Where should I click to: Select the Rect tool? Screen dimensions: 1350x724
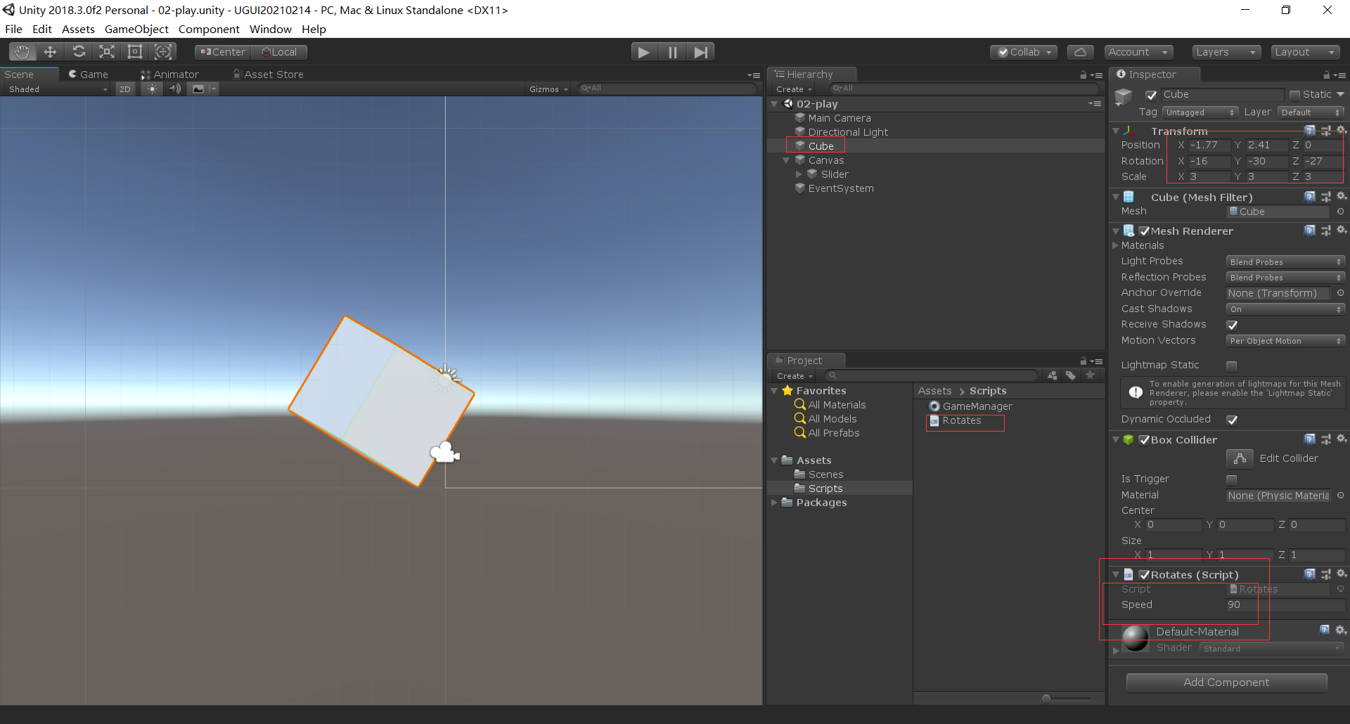(134, 51)
